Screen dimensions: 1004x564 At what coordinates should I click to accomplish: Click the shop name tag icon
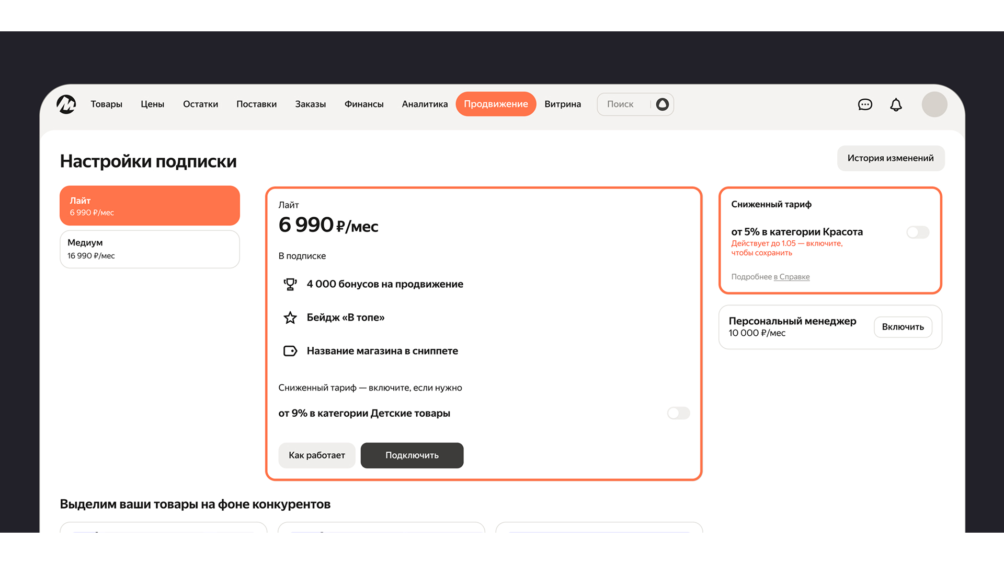coord(290,351)
